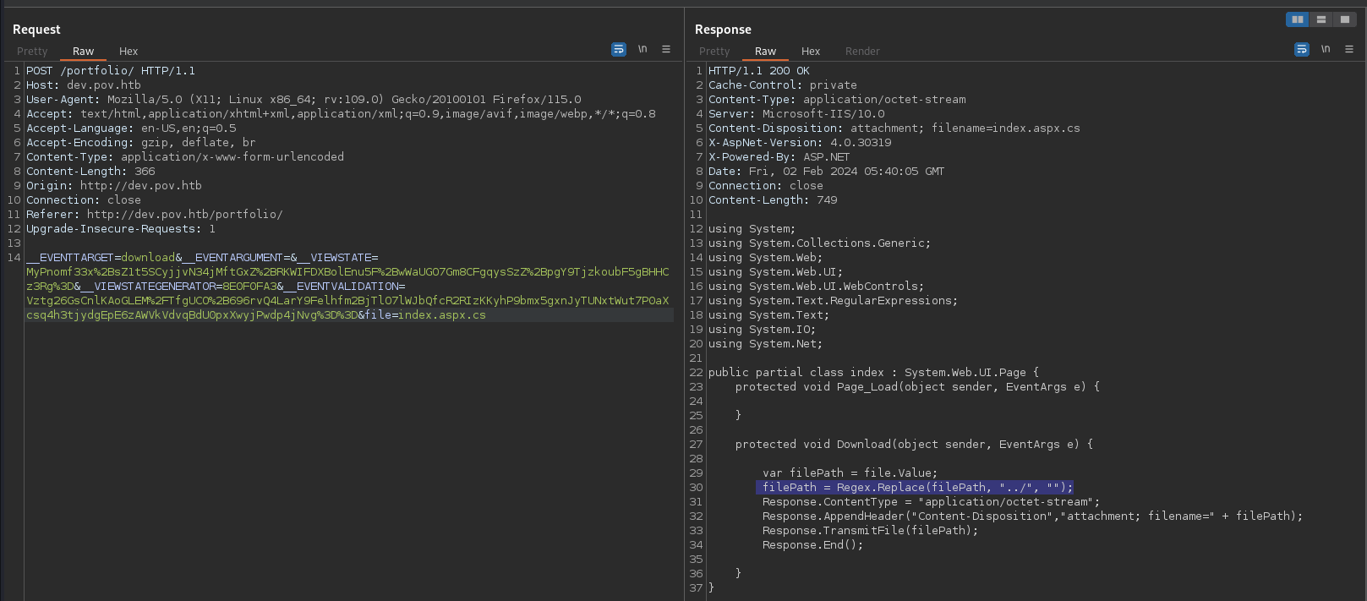Viewport: 1367px width, 601px height.
Task: Select the Hex tab in Response panel
Action: tap(811, 52)
